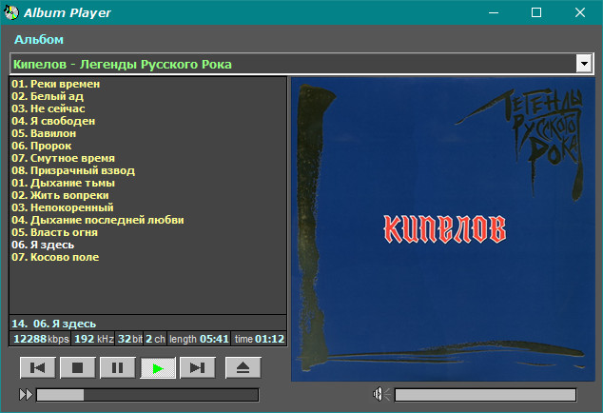
Task: Select track '01. Дыхание тьмы'
Action: point(63,183)
